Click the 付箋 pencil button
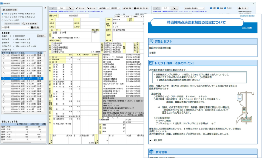The height and width of the screenshot is (160, 263). tap(127, 8)
